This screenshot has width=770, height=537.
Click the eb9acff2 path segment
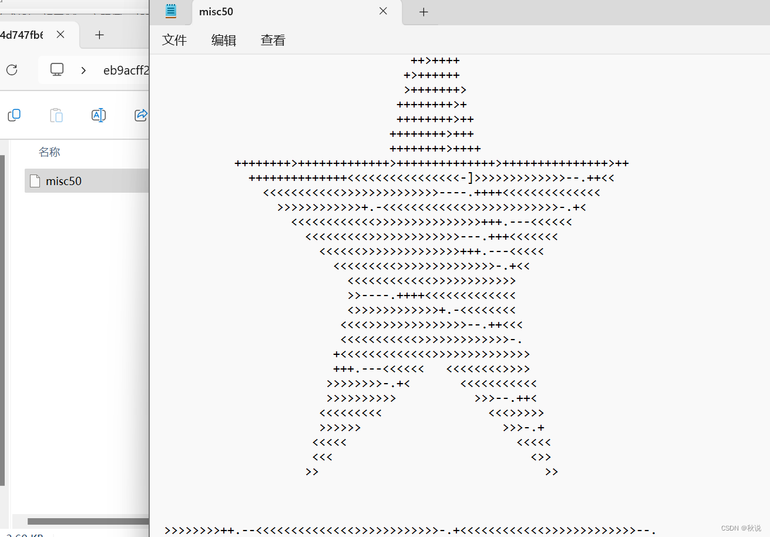coord(126,70)
